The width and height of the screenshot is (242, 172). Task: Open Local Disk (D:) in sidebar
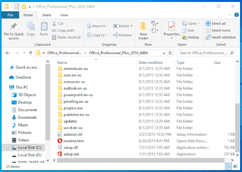27,155
